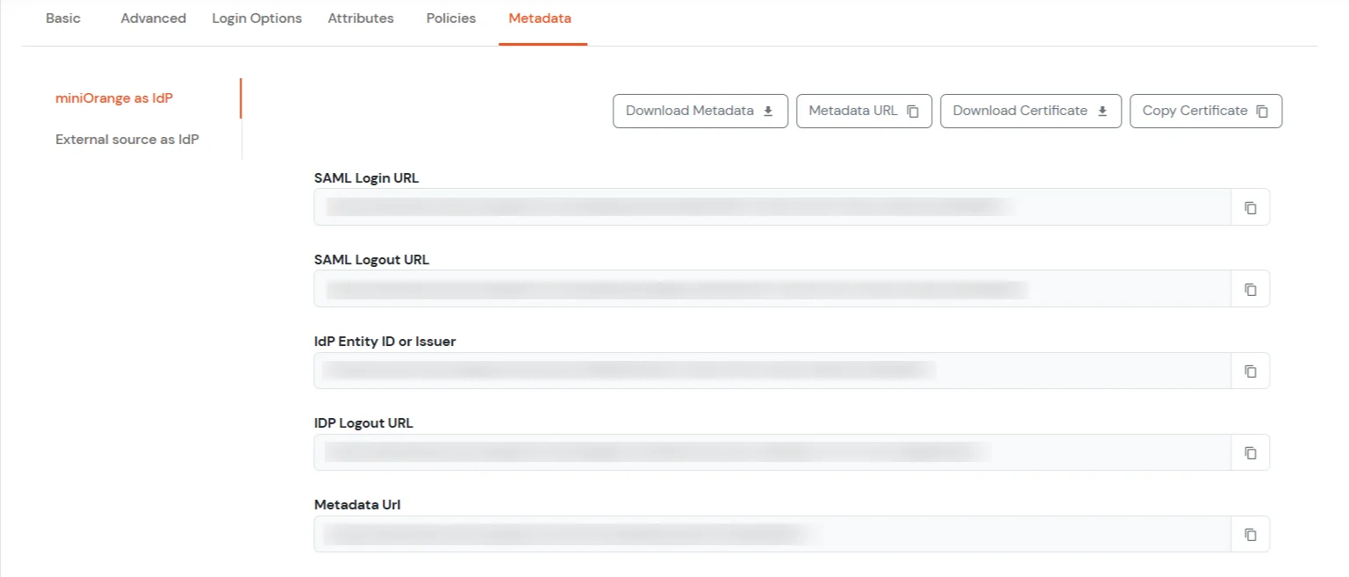Click the download arrow icon on Download Metadata
The image size is (1349, 577).
pyautogui.click(x=767, y=111)
